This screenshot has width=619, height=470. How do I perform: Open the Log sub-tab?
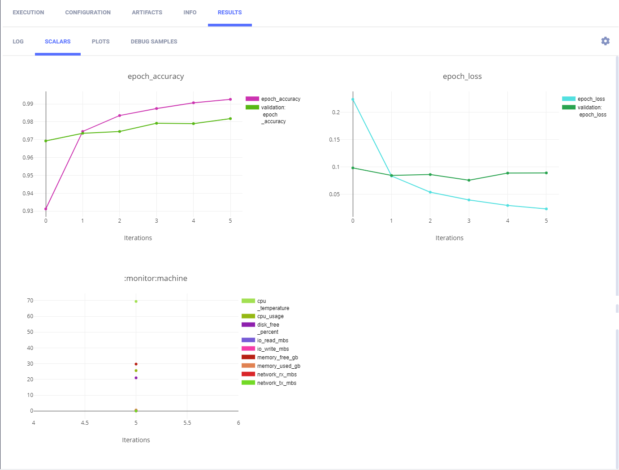tap(18, 42)
